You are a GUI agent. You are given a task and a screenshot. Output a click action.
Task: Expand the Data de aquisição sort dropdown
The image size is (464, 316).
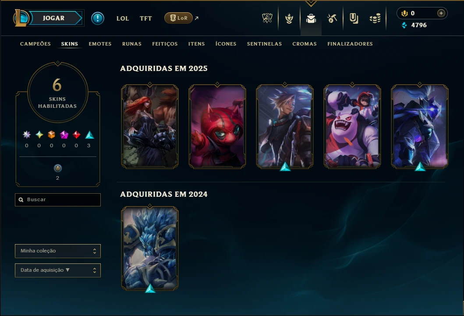click(x=58, y=270)
